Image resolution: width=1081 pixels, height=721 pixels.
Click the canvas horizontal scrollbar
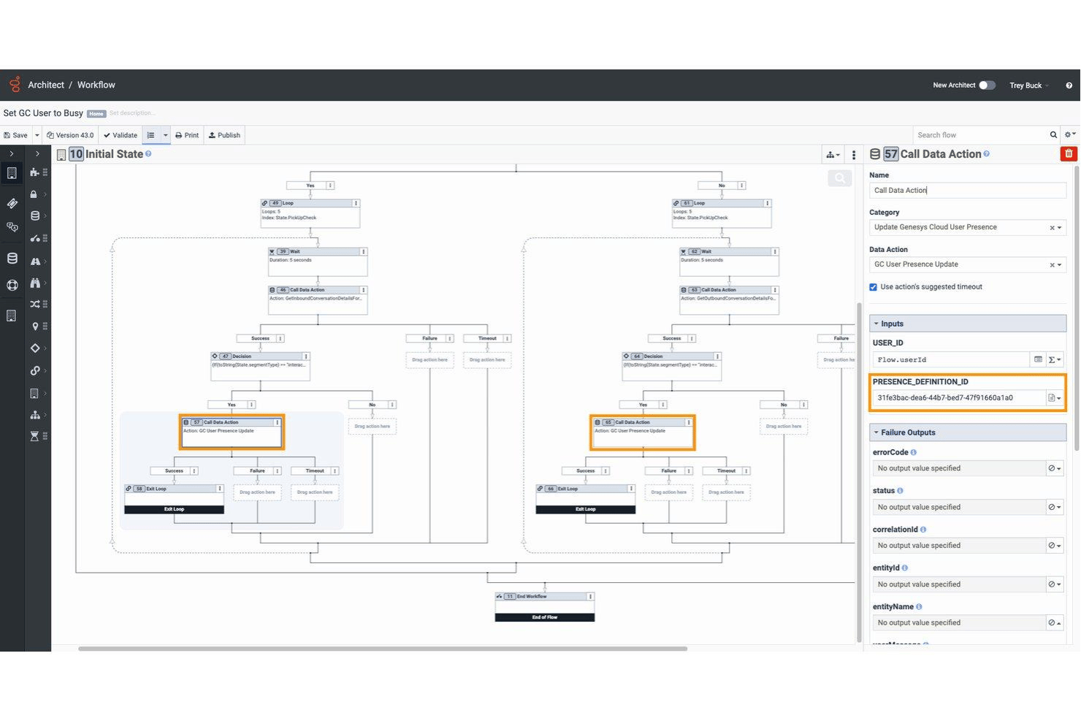tap(383, 649)
